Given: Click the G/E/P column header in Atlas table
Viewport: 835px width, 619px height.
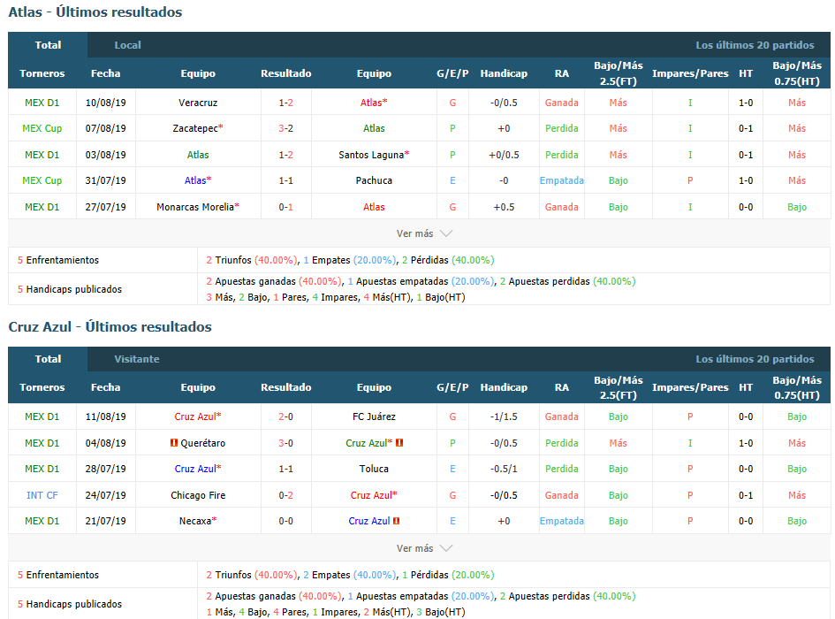Looking at the screenshot, I should [x=452, y=73].
